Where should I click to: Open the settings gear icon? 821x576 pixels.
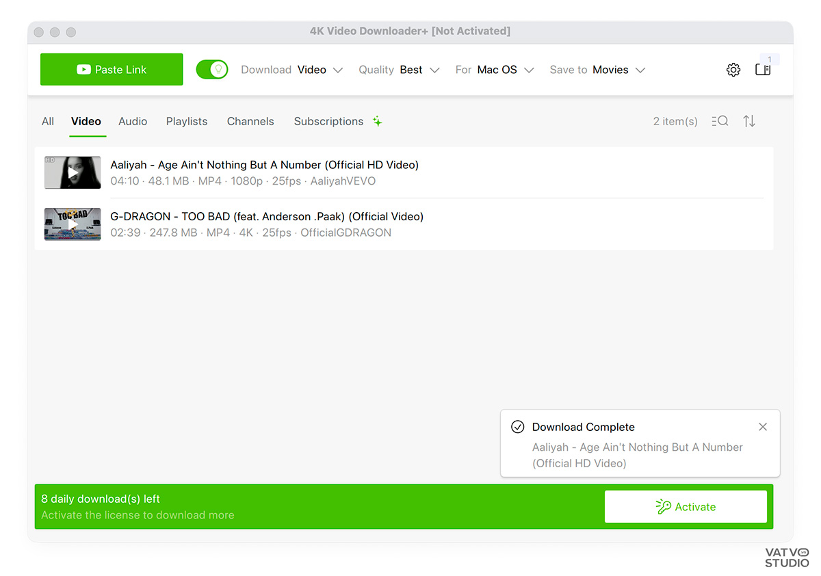(733, 70)
